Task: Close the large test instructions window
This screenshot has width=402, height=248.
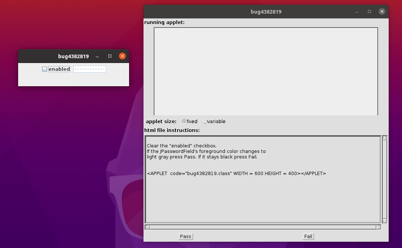Action: 382,12
